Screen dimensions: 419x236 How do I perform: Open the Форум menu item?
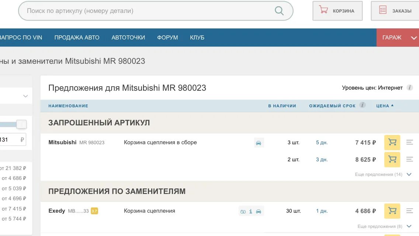[x=167, y=37]
